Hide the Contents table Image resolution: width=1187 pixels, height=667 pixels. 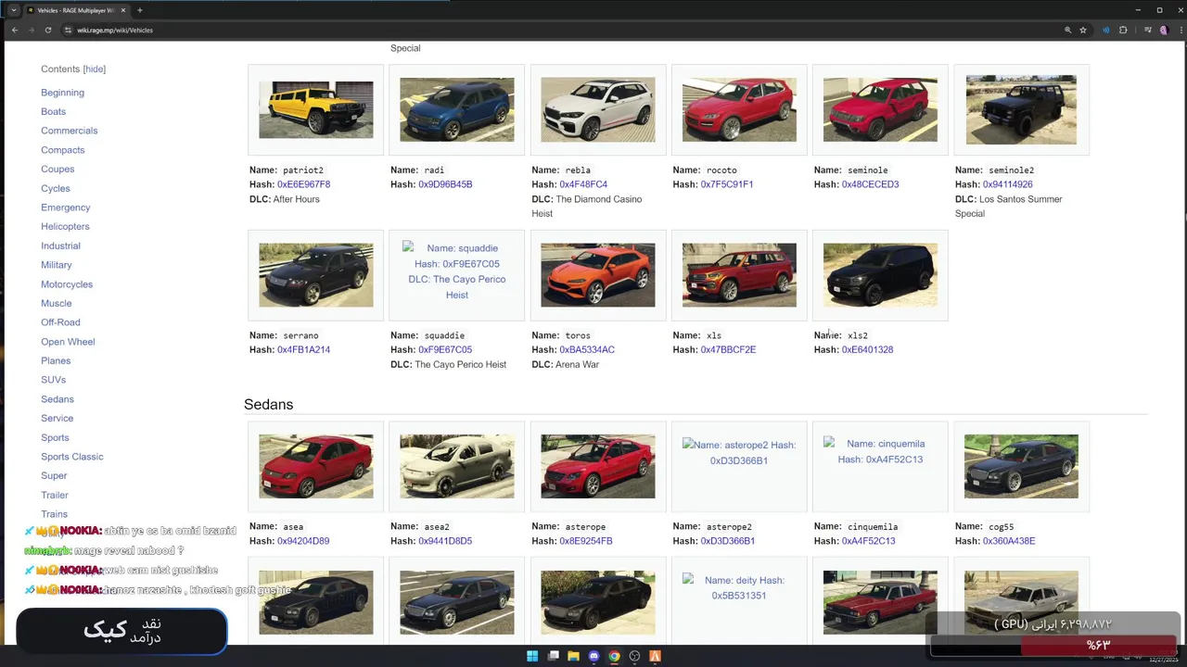[x=95, y=69]
